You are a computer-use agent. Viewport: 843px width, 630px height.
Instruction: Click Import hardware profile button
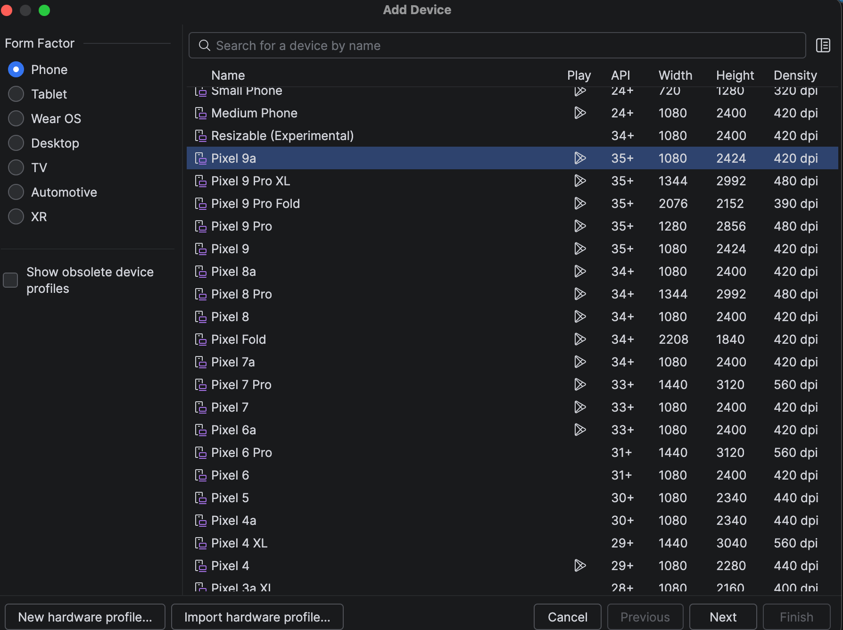click(257, 617)
